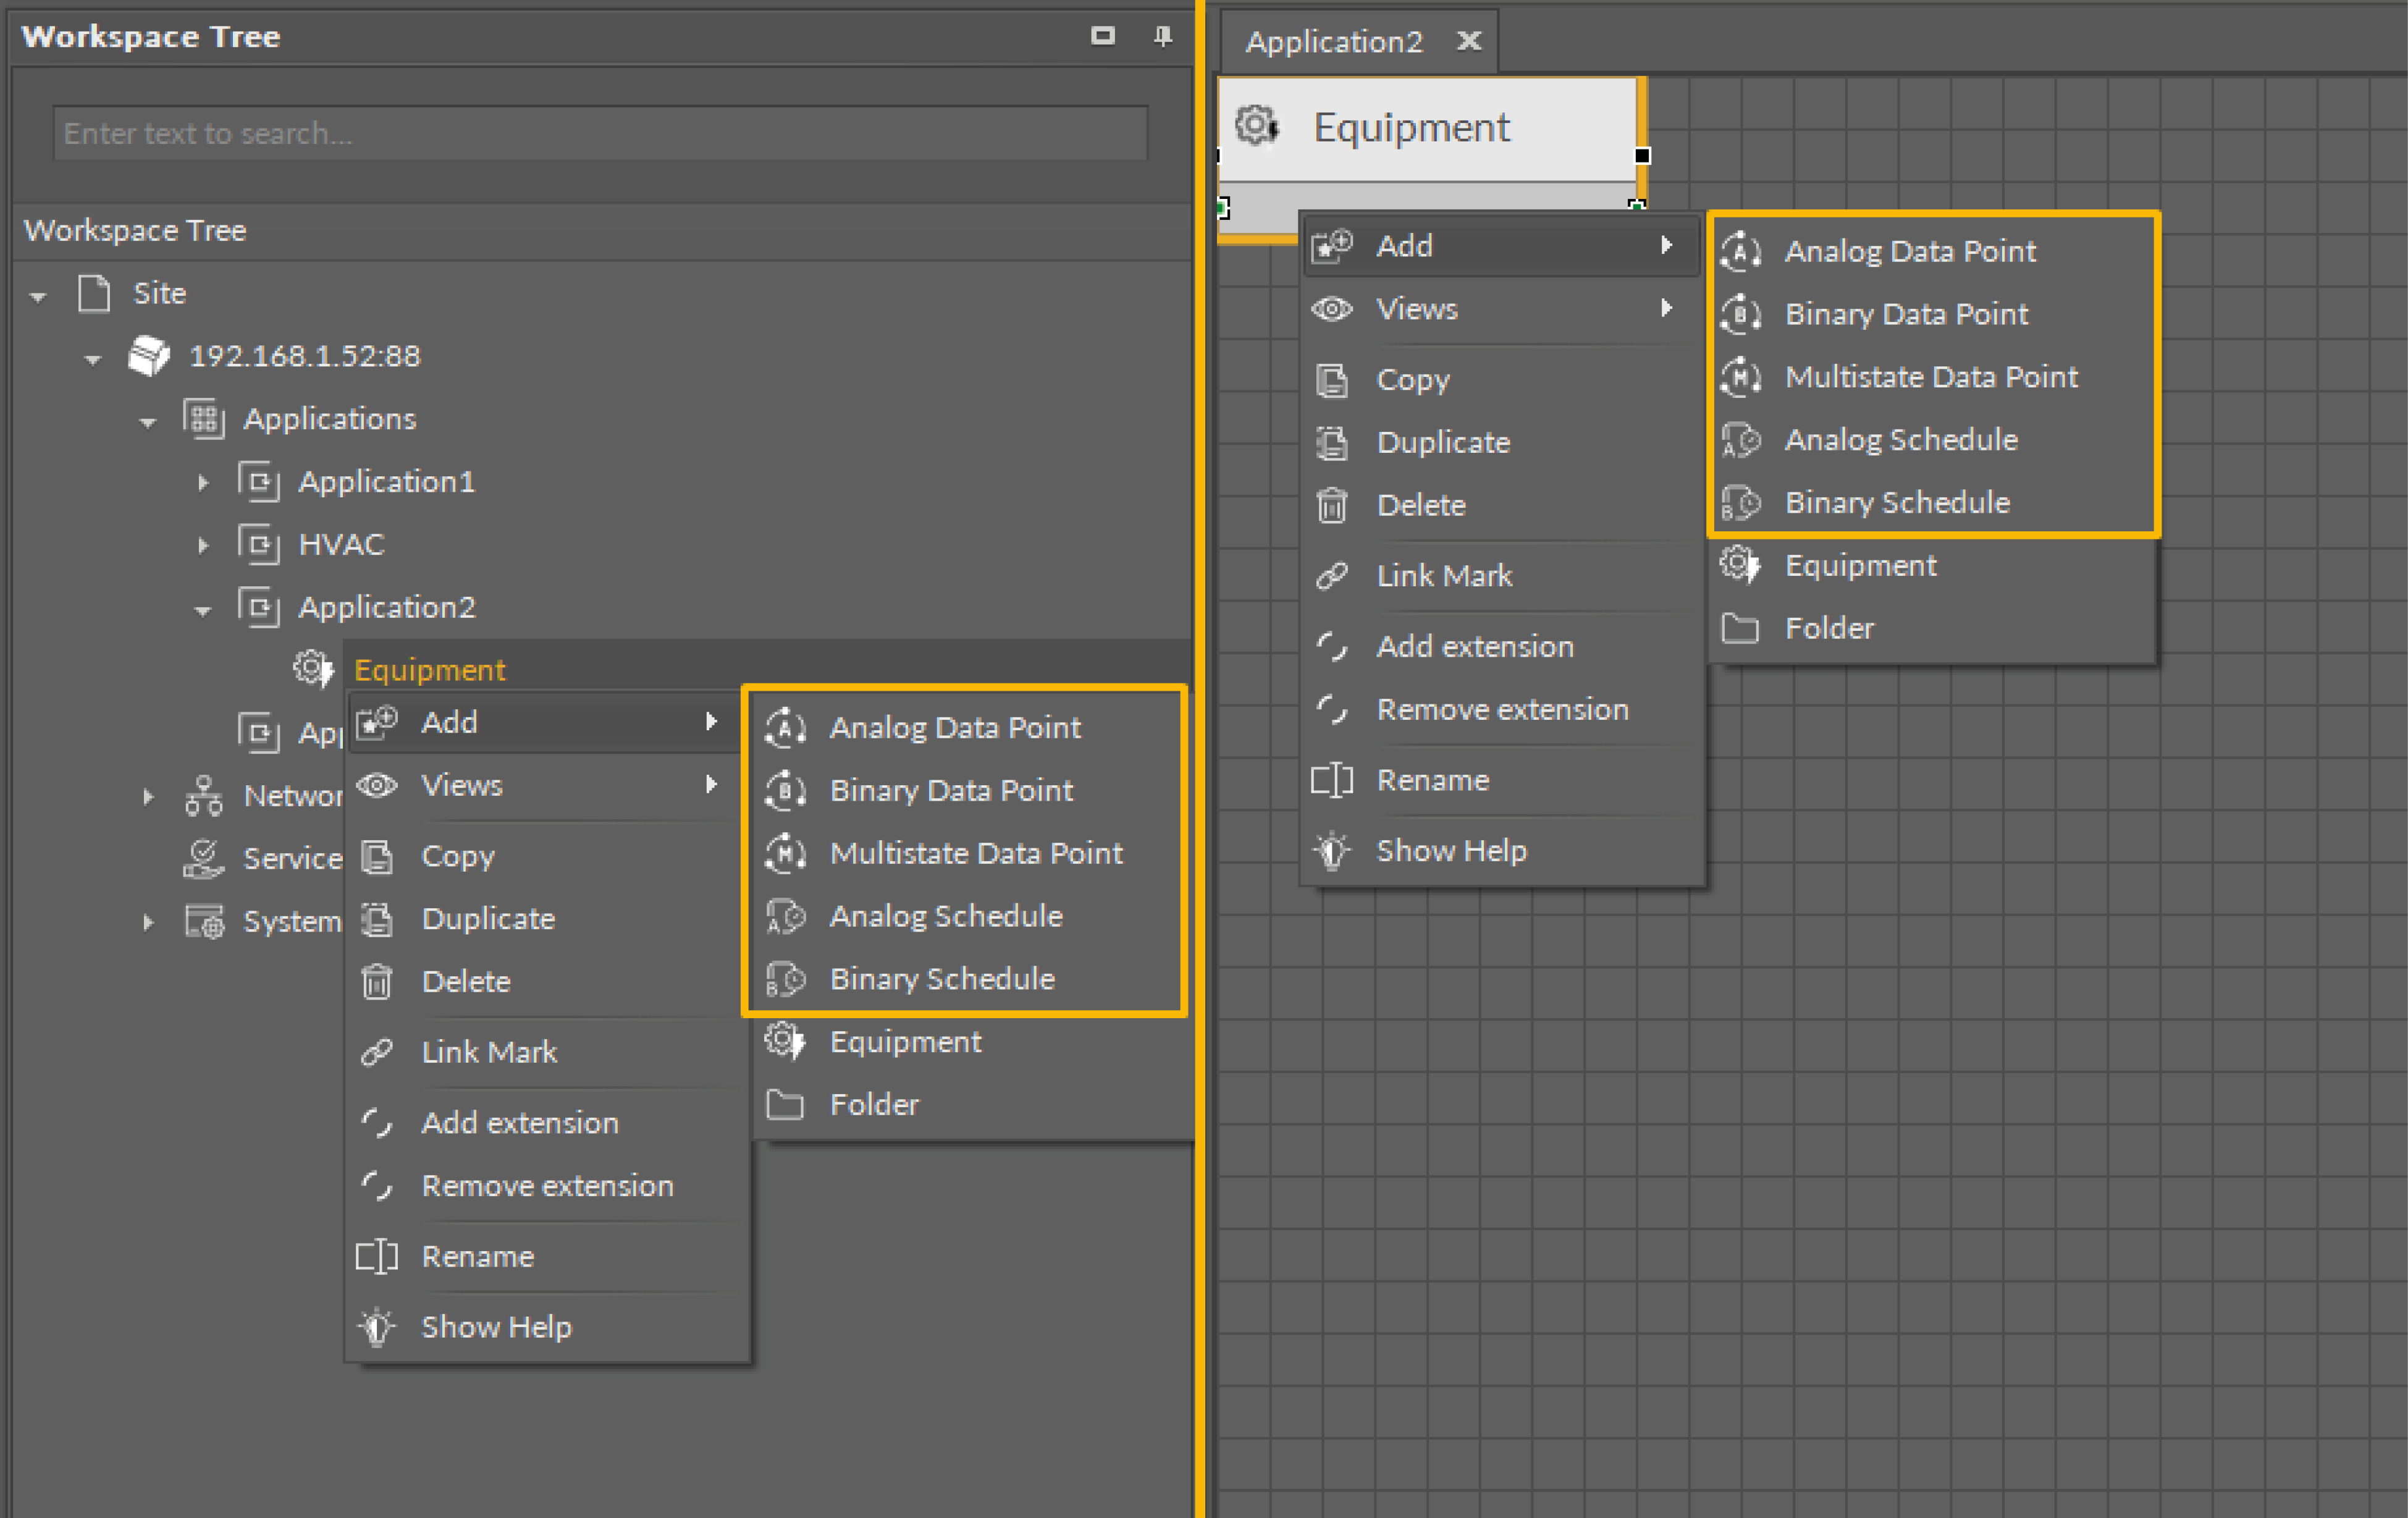Viewport: 2408px width, 1518px height.
Task: Click the gear icon on Equipment canvas block
Action: click(1257, 127)
